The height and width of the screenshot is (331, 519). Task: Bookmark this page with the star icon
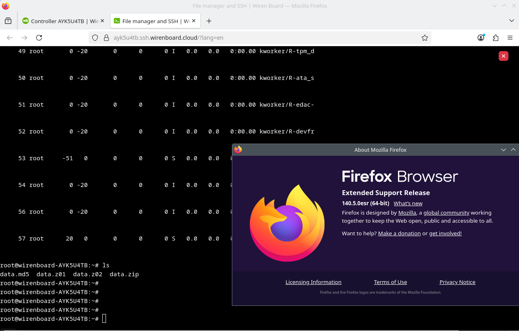424,38
